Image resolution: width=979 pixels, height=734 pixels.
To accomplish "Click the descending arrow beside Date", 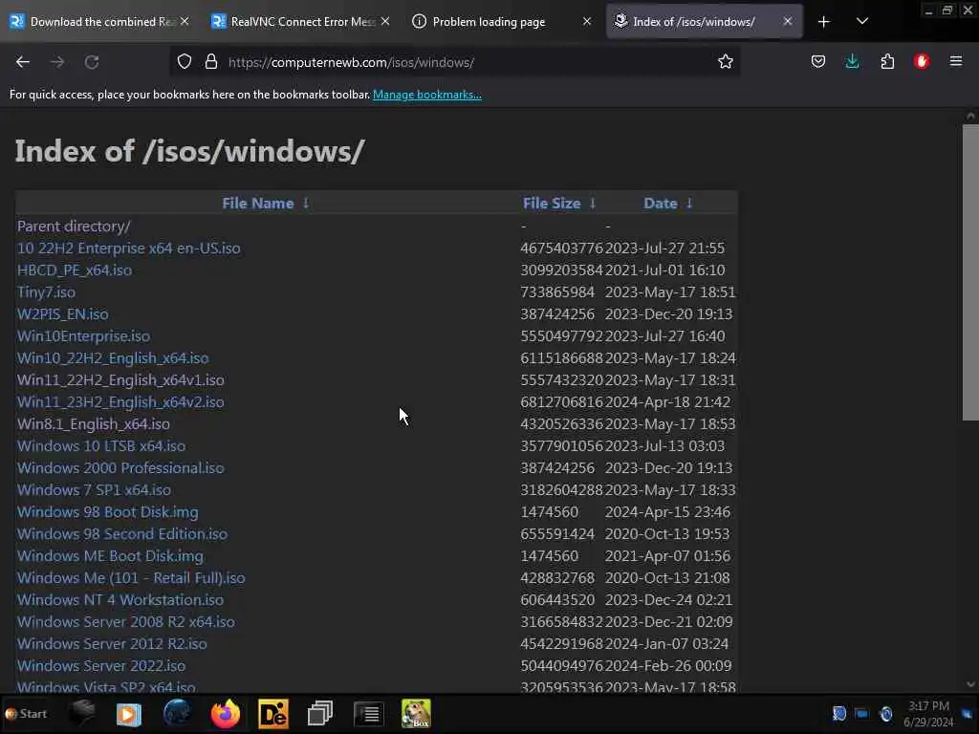I will [x=689, y=204].
